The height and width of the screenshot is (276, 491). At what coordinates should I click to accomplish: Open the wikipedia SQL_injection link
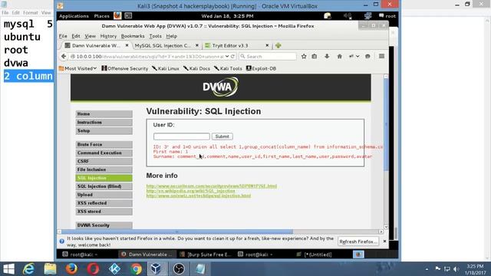(190, 191)
